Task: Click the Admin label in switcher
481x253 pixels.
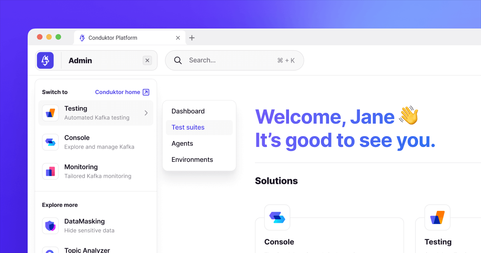Action: pos(80,61)
